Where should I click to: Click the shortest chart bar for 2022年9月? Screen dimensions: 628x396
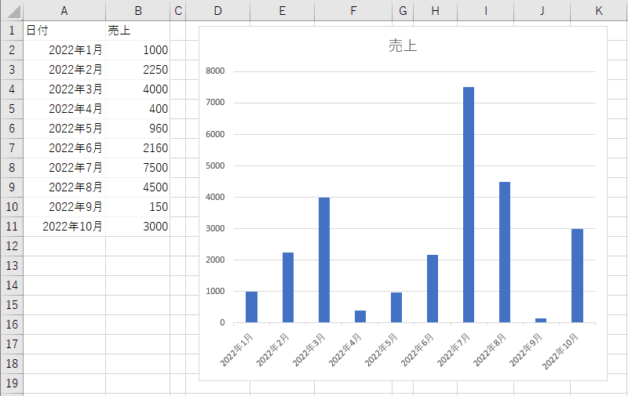[541, 320]
